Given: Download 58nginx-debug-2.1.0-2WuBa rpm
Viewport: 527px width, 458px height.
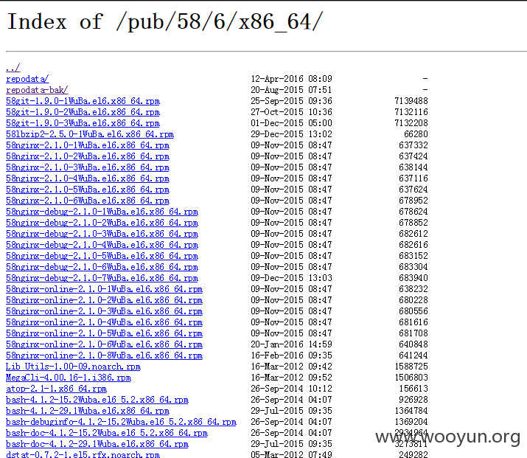Looking at the screenshot, I should [x=102, y=223].
